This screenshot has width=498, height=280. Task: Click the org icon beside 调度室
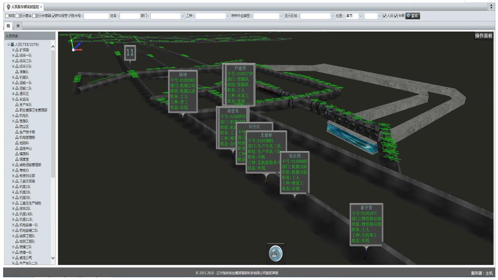16,159
